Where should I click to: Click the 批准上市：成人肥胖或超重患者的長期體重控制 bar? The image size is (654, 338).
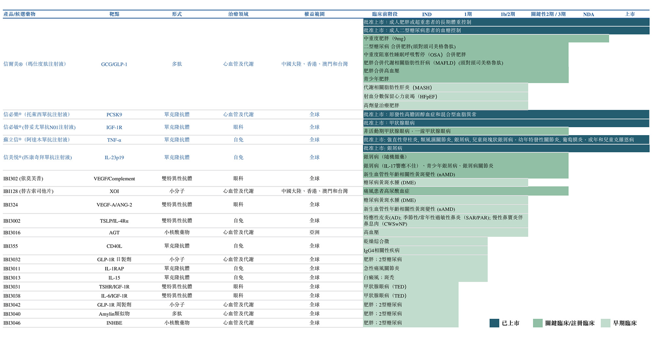(506, 22)
